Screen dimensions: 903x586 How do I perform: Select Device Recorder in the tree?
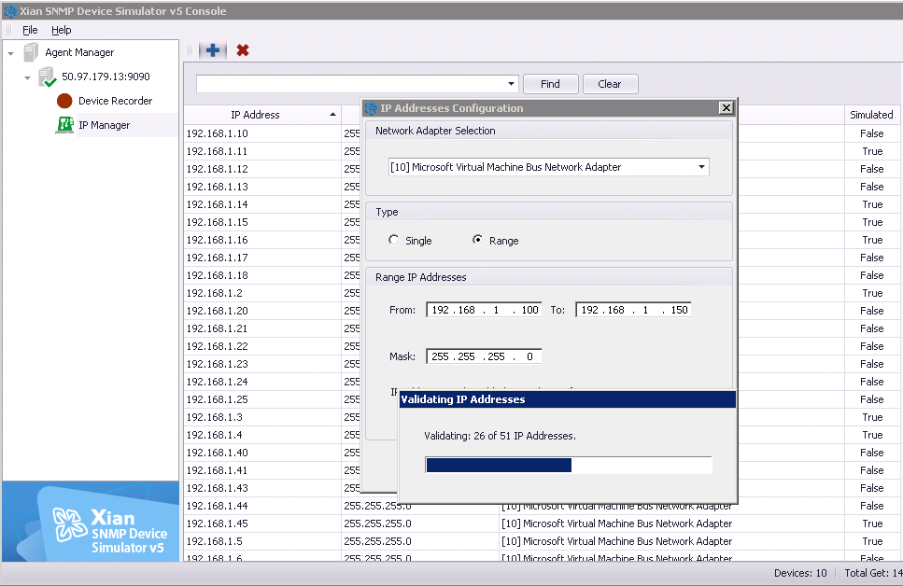tap(115, 102)
